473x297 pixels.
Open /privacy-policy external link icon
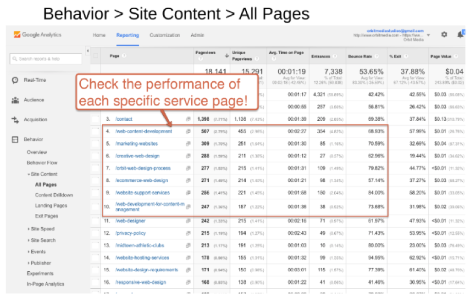(x=188, y=233)
